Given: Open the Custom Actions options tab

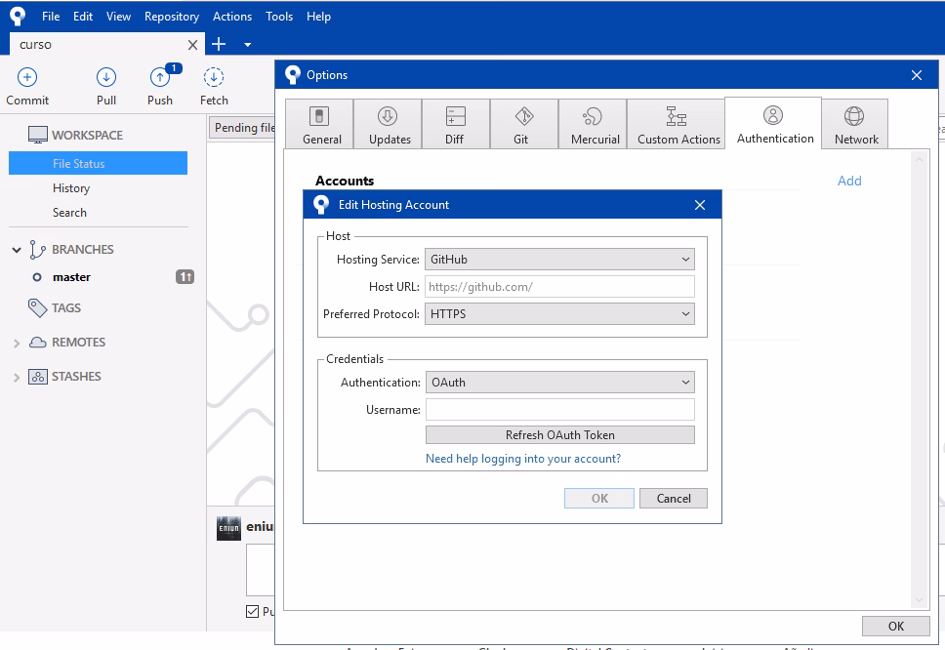Looking at the screenshot, I should pyautogui.click(x=677, y=124).
